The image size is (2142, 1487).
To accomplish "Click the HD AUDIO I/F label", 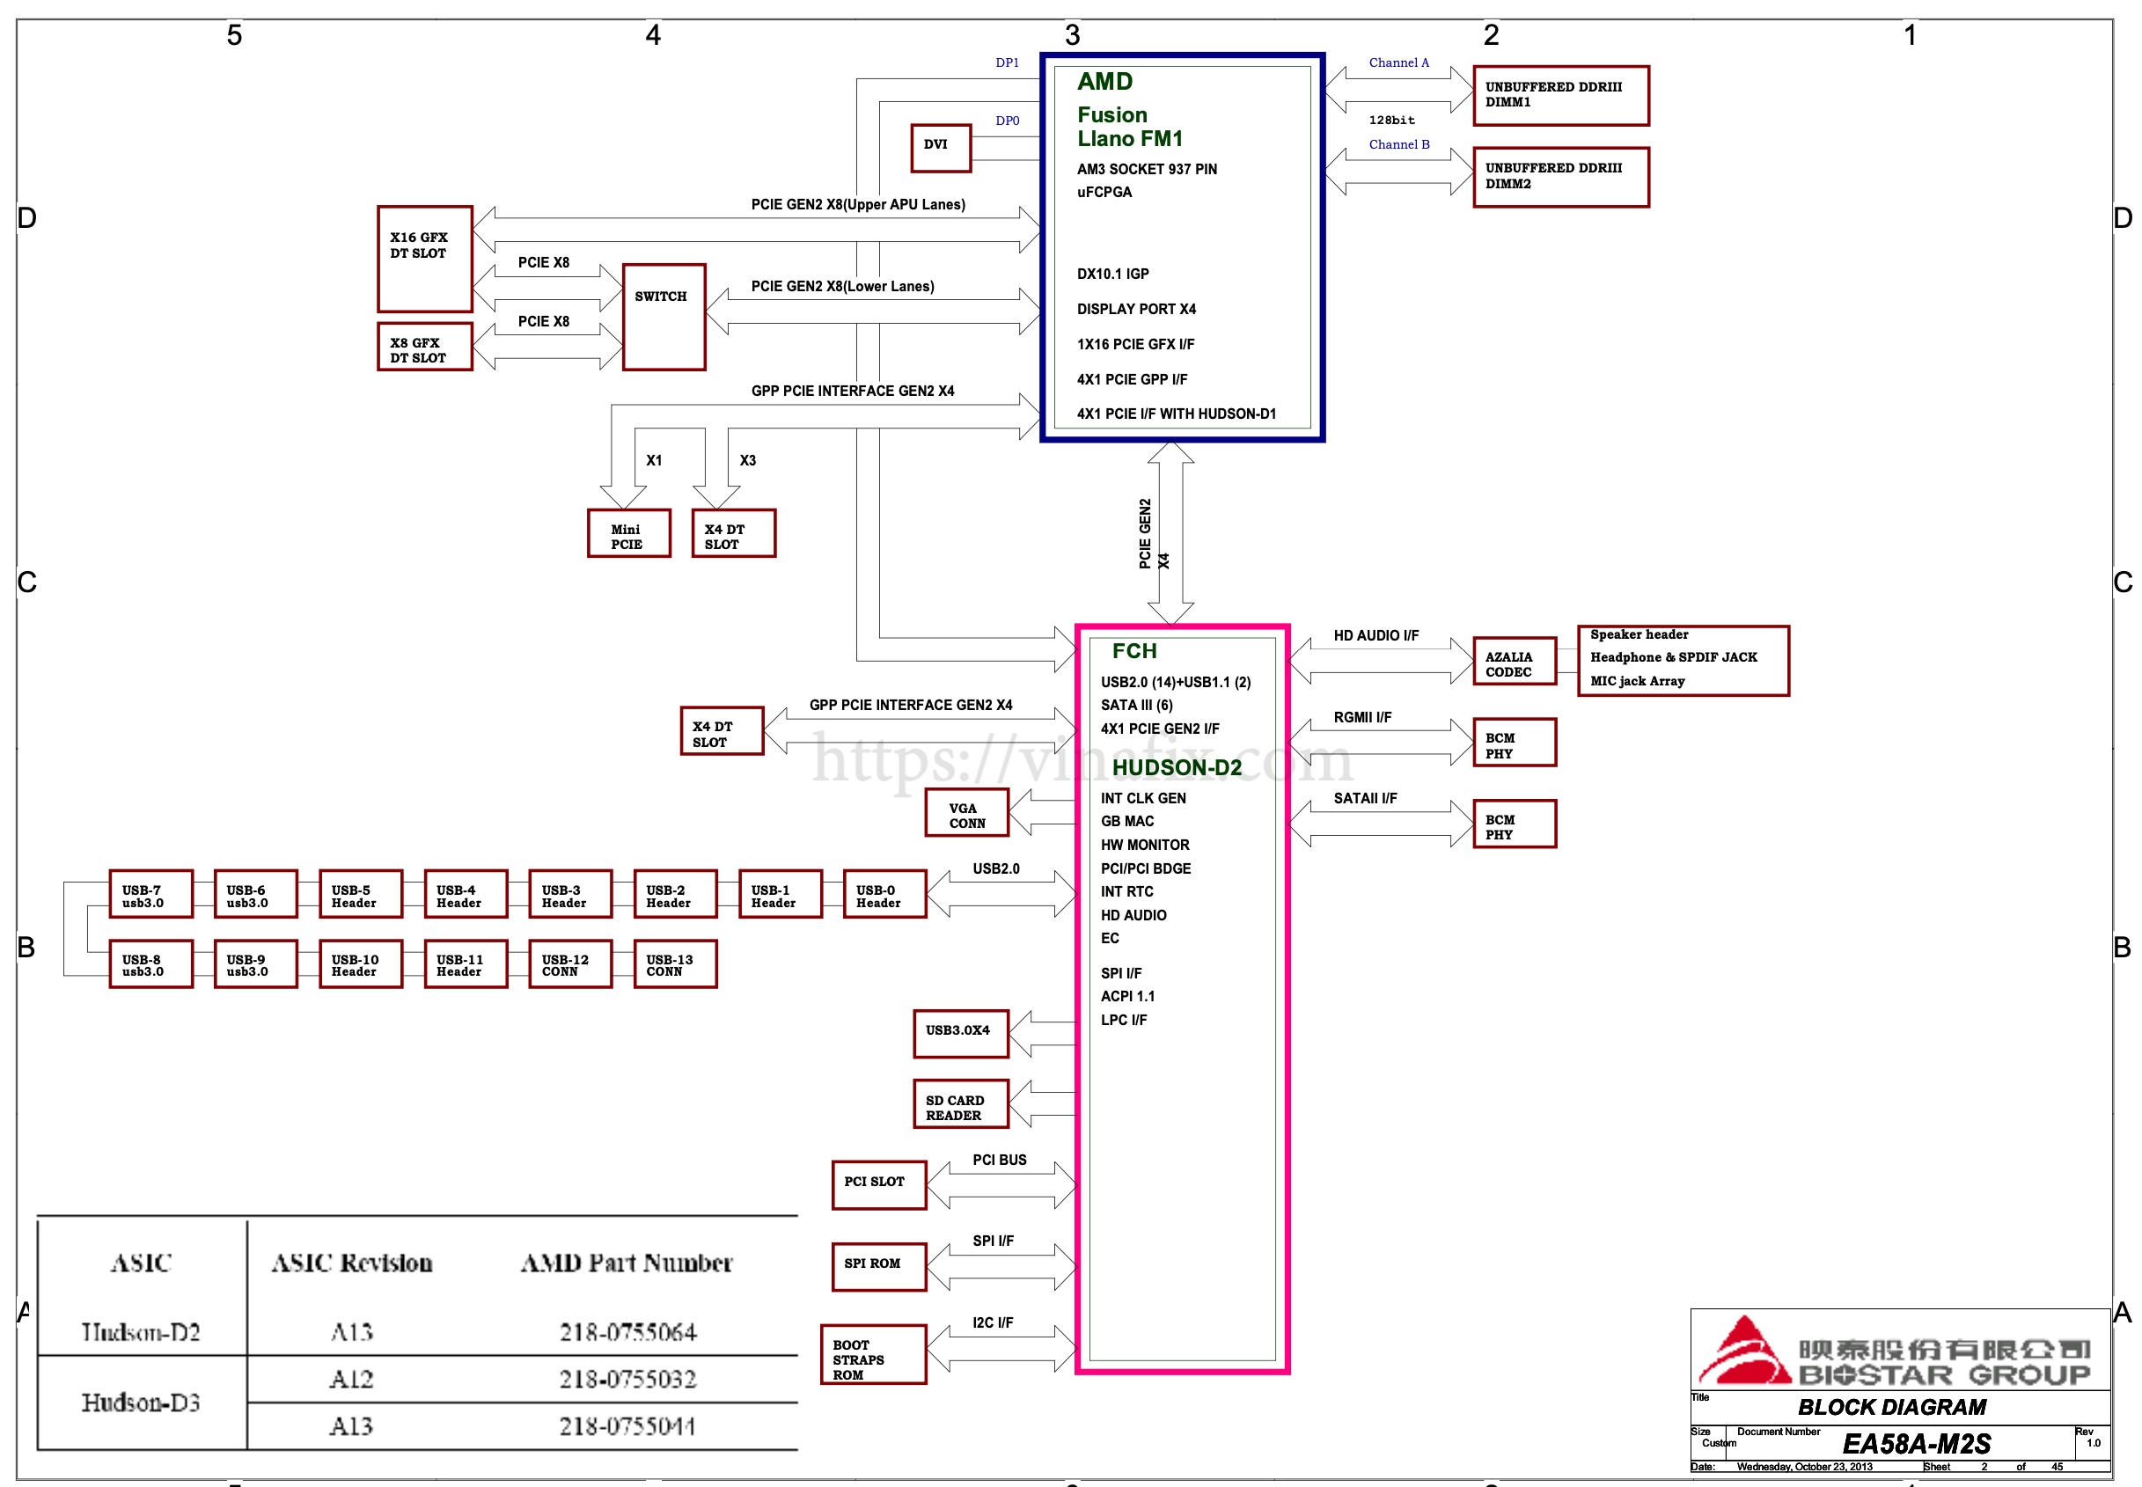I will 1375,635.
